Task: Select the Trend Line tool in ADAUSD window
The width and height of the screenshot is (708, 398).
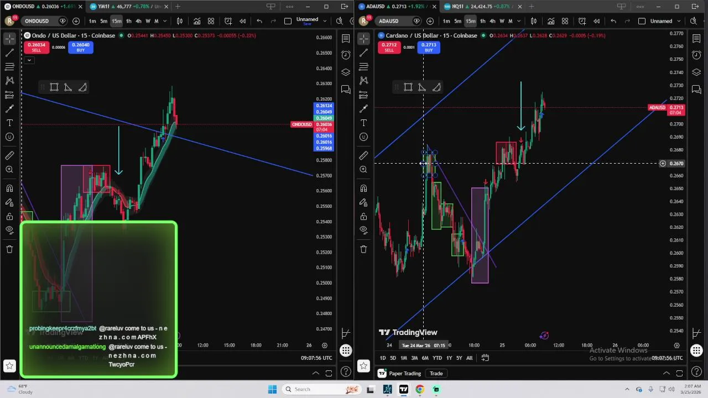Action: [x=363, y=53]
